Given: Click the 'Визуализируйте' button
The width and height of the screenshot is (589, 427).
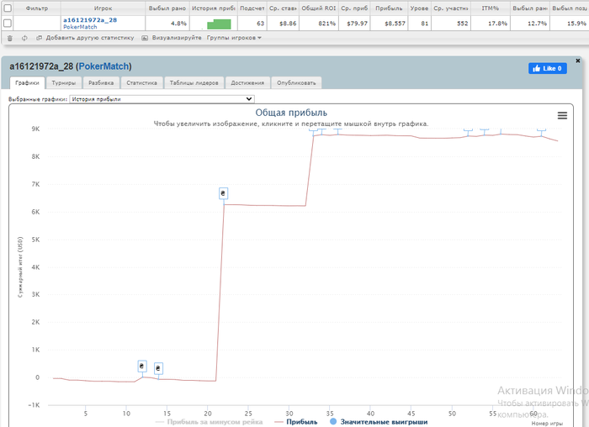Looking at the screenshot, I should [x=172, y=38].
